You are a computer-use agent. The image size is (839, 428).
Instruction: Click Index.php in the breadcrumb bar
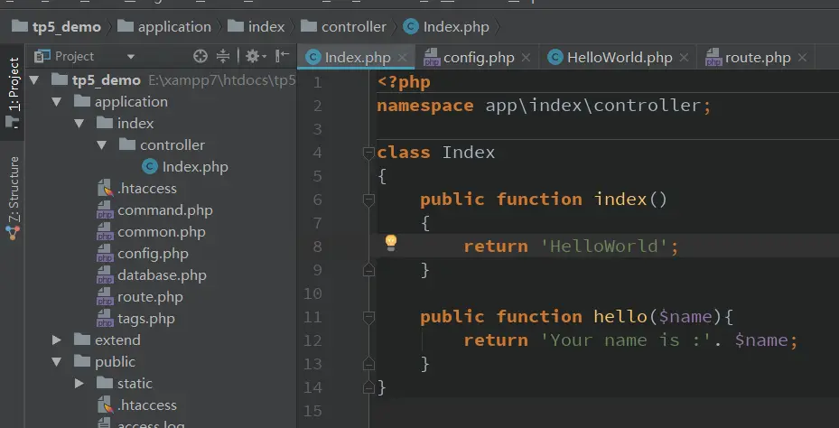[446, 27]
